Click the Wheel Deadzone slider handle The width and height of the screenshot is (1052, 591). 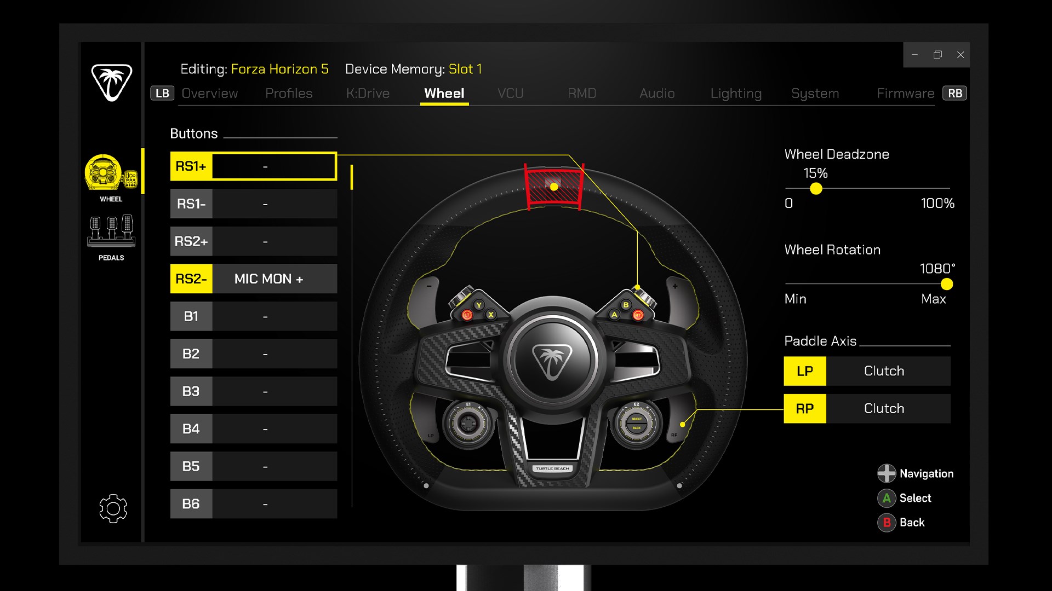816,189
